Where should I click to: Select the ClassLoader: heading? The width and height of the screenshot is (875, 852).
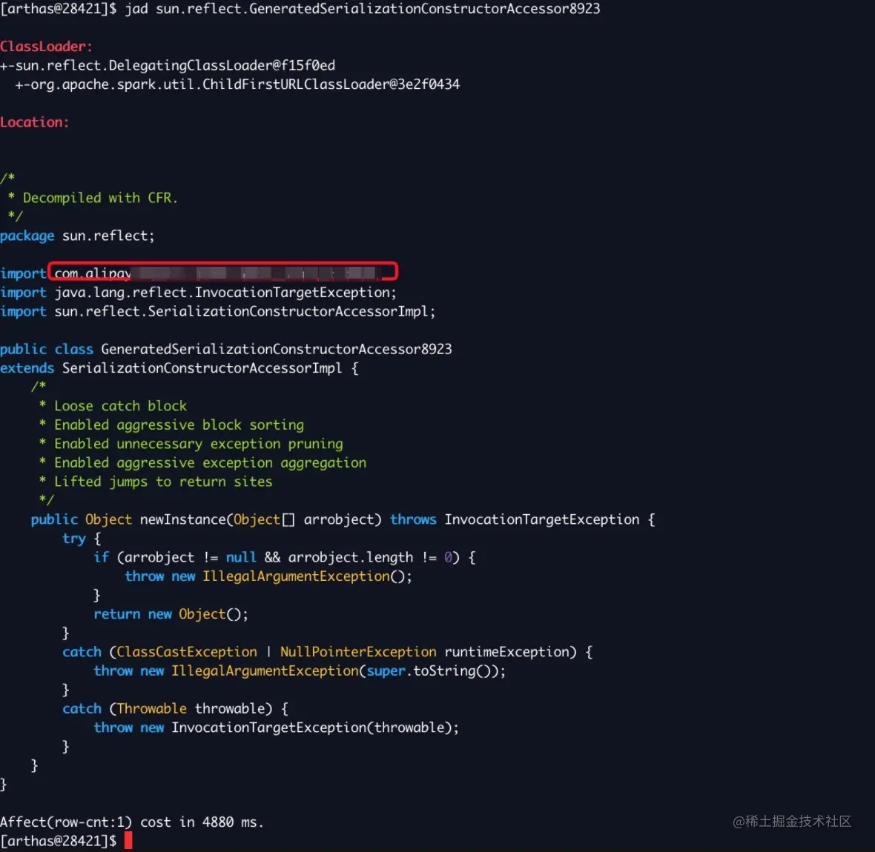pos(46,46)
